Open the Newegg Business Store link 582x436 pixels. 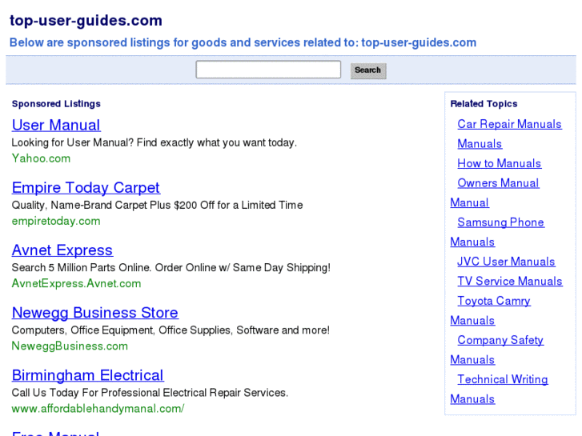click(95, 313)
